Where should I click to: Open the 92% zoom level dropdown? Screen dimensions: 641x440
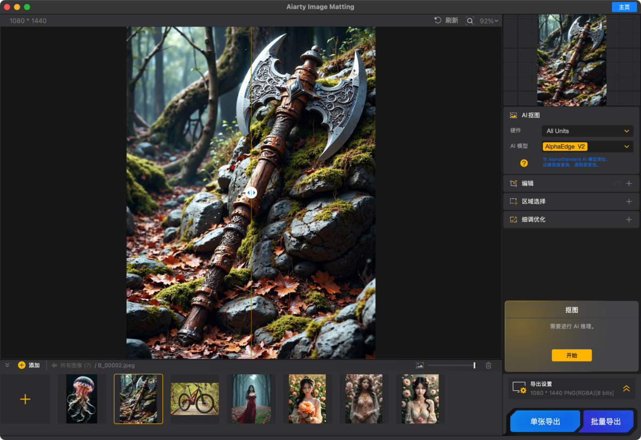coord(489,21)
